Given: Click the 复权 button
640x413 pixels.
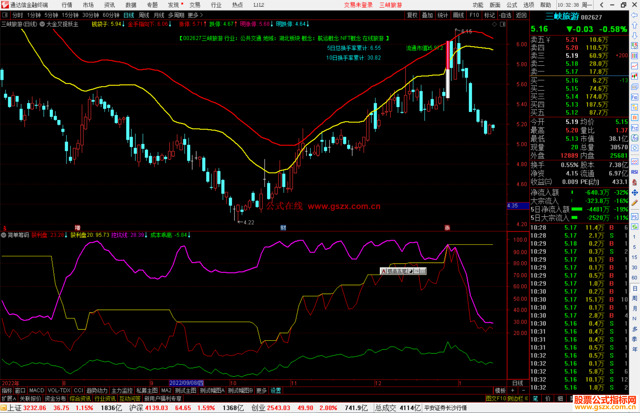Looking at the screenshot, I should point(412,15).
